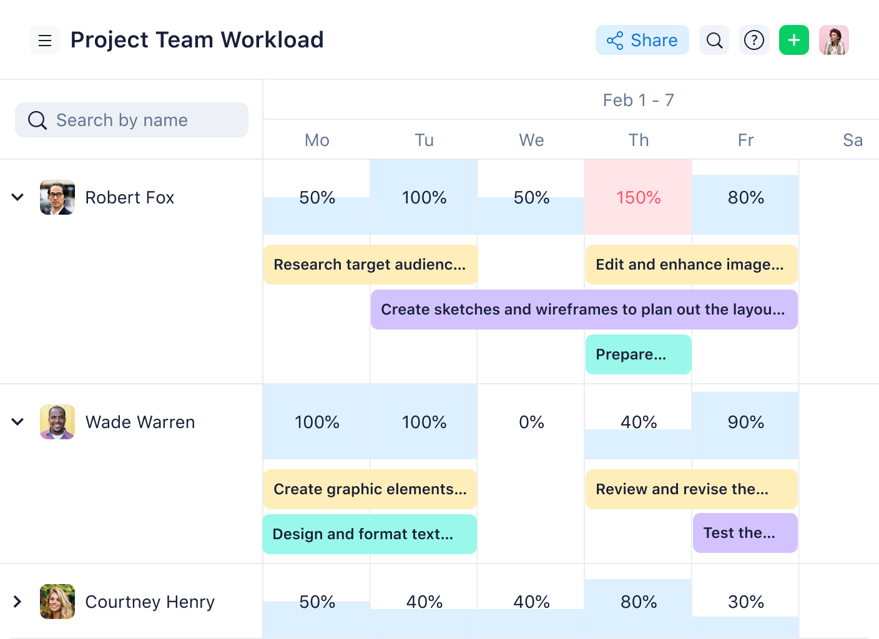Collapse Wade Warren's task row

pyautogui.click(x=17, y=422)
